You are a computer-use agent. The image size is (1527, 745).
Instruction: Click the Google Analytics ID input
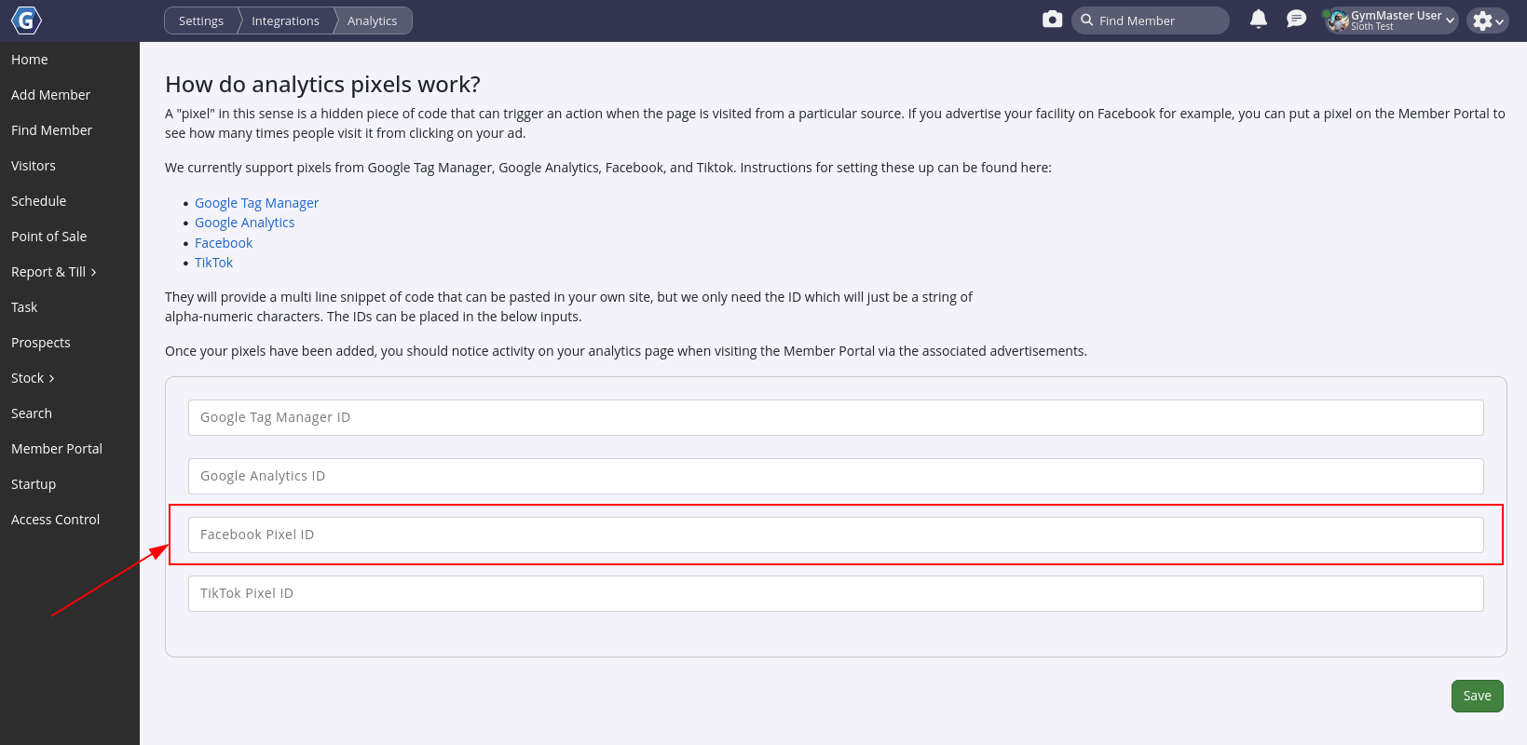(835, 476)
